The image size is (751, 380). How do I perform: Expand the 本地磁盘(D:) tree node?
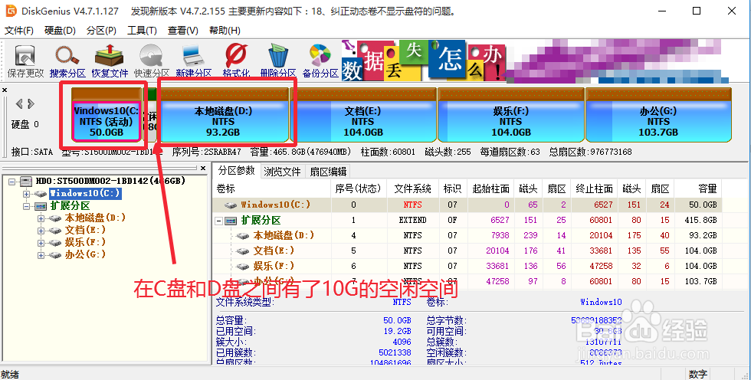41,218
